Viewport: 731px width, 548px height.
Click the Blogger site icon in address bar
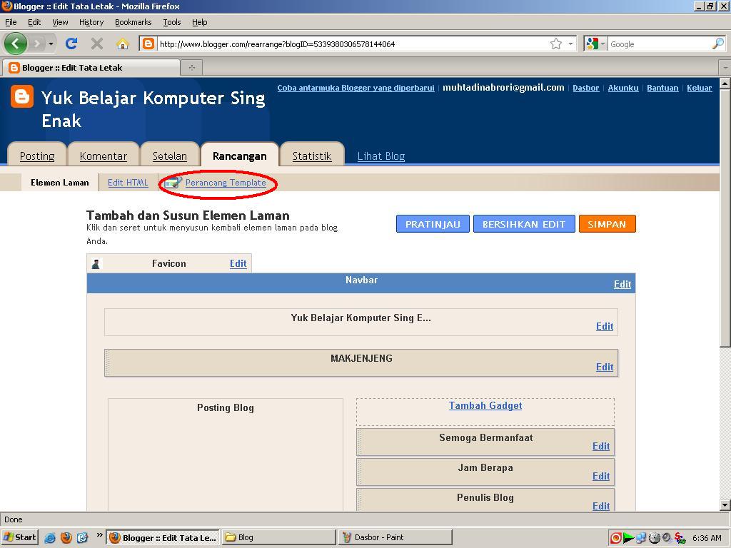(x=148, y=44)
